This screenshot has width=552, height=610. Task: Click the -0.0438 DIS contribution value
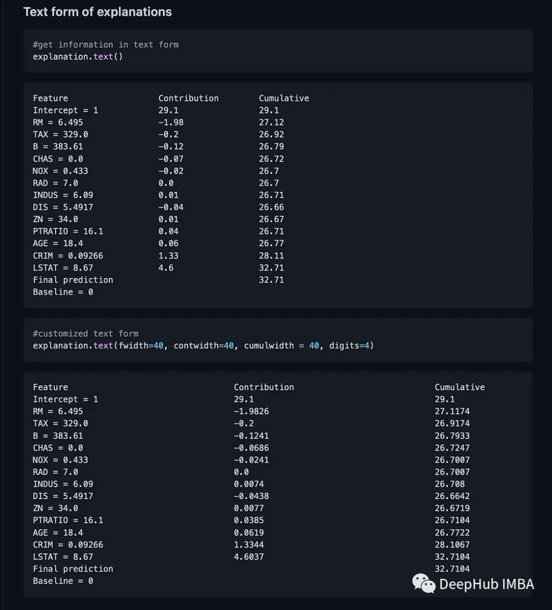click(251, 496)
